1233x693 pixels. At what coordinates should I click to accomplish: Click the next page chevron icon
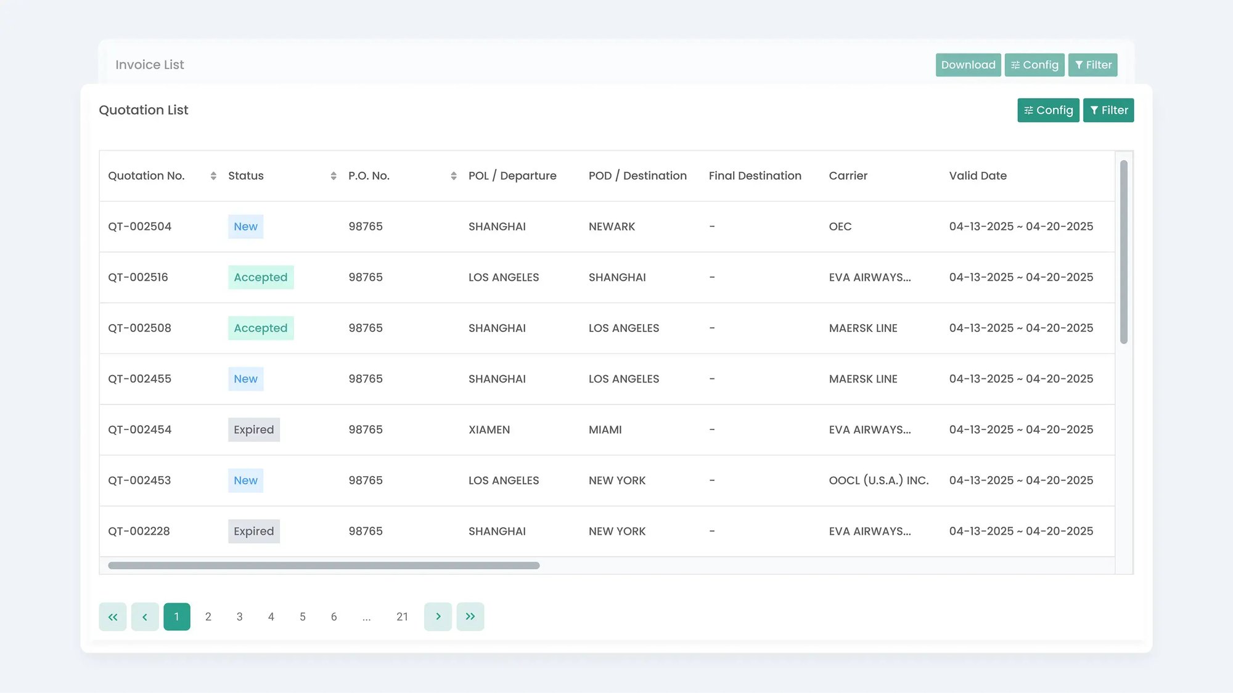tap(438, 617)
